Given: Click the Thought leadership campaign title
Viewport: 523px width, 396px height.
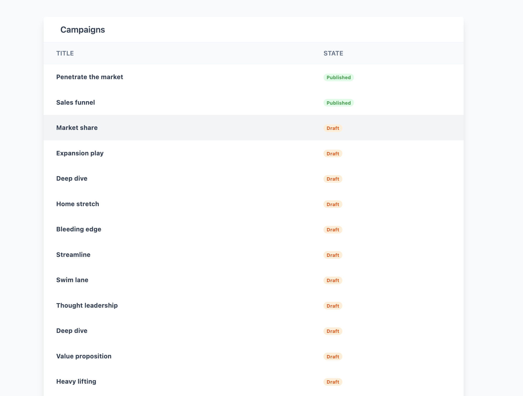Looking at the screenshot, I should click(x=87, y=306).
